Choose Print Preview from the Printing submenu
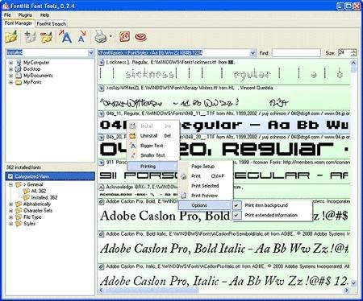 tap(204, 196)
